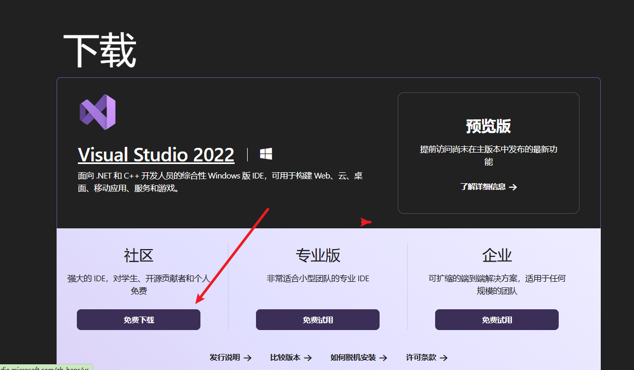634x370 pixels.
Task: Click the 专业版 edition heading
Action: pyautogui.click(x=318, y=255)
